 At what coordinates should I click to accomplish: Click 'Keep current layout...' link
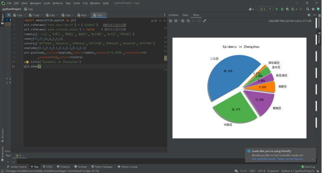click(x=290, y=159)
